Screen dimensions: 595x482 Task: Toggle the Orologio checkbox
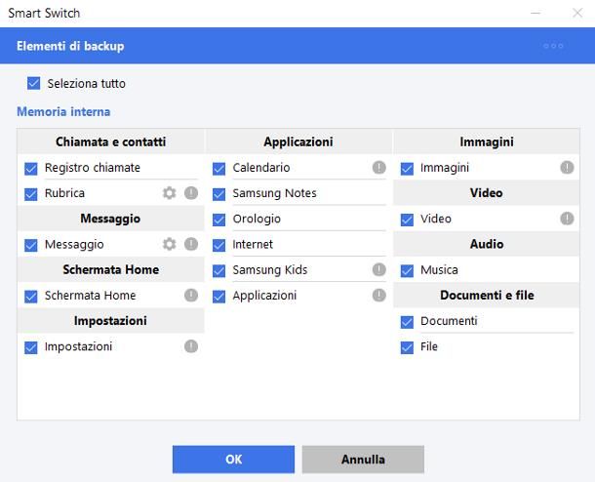coord(218,221)
